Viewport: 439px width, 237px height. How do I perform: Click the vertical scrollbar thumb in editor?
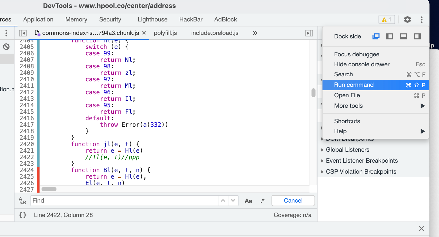point(313,93)
